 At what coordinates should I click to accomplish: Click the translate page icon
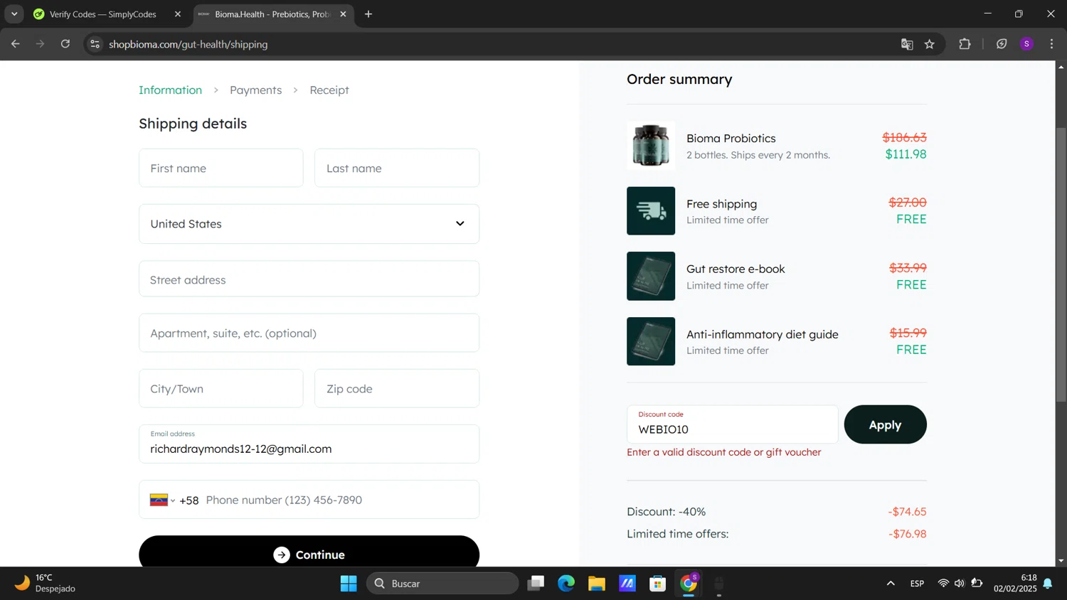point(907,44)
